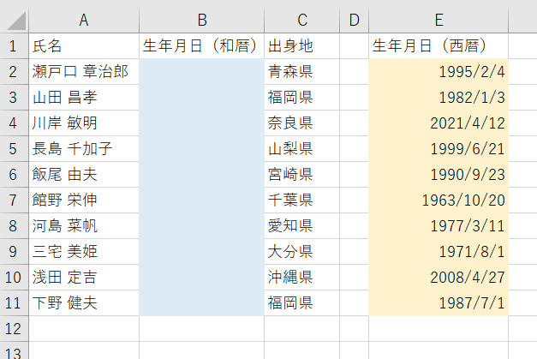Select the cell containing 浅田 定吉
Image resolution: width=537 pixels, height=359 pixels.
[x=84, y=278]
